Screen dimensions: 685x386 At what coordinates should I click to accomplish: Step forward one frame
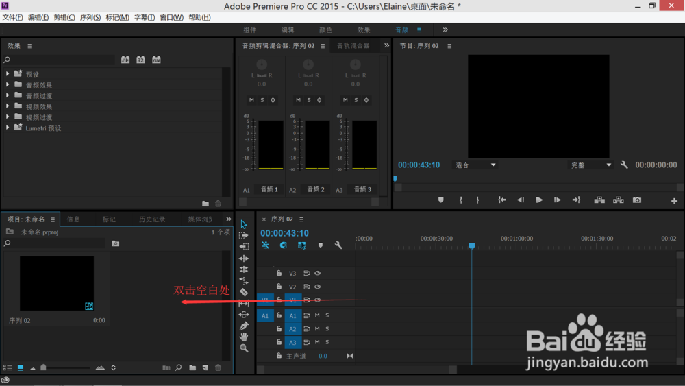(x=558, y=200)
